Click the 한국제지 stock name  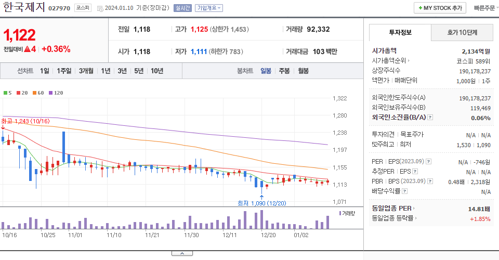click(x=24, y=7)
